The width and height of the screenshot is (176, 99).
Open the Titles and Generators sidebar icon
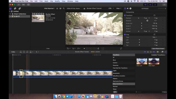click(20, 9)
